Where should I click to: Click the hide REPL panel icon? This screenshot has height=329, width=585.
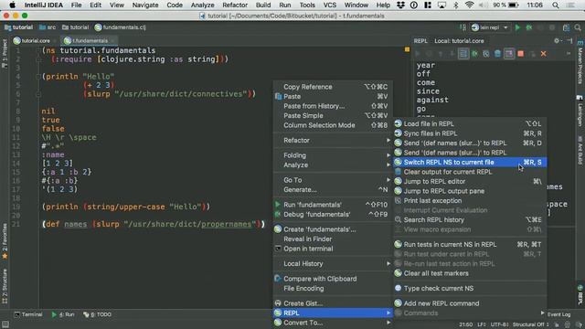569,40
